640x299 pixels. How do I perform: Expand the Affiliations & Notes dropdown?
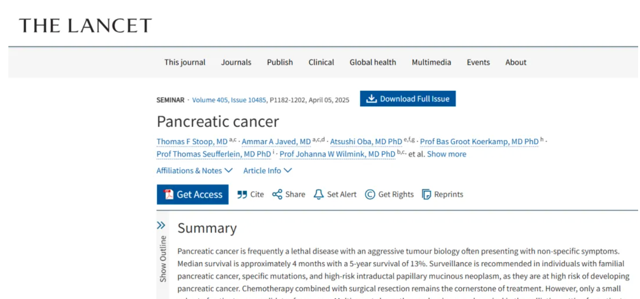[194, 170]
